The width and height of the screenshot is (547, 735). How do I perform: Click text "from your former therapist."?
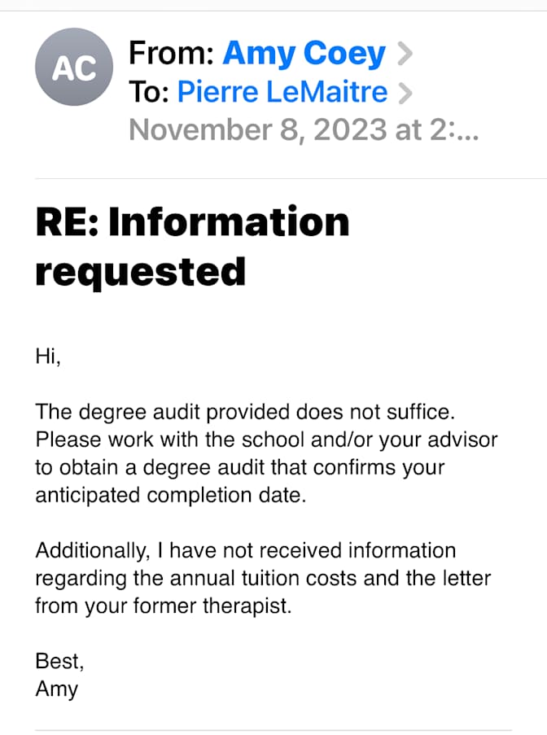tap(164, 606)
